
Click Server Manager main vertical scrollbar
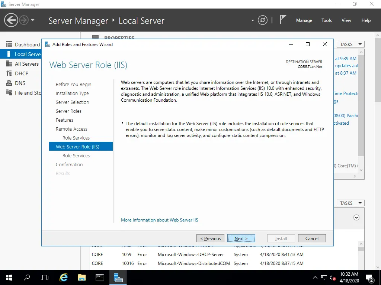point(378,70)
